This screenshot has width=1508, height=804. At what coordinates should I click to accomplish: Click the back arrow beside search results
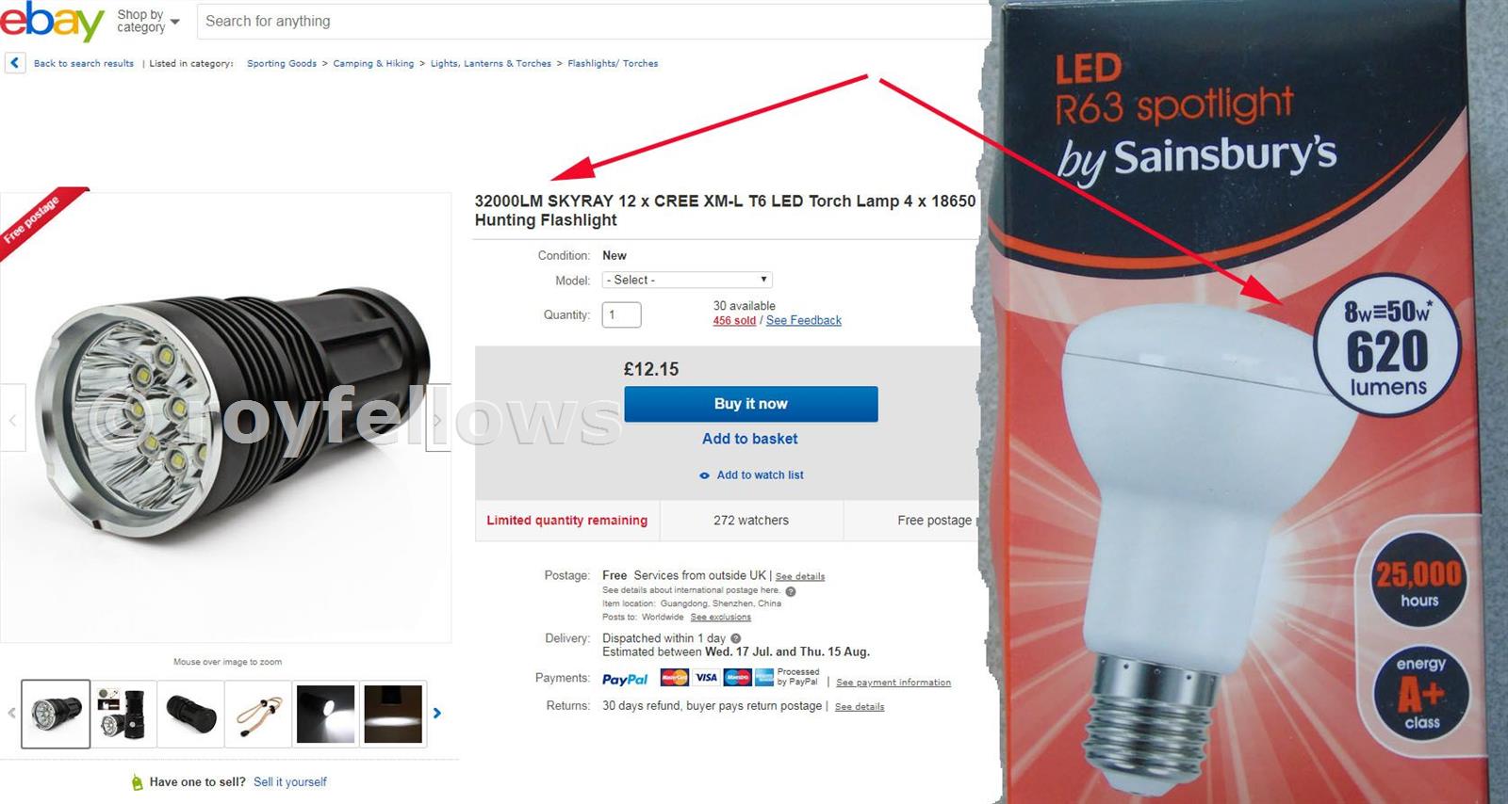(14, 63)
